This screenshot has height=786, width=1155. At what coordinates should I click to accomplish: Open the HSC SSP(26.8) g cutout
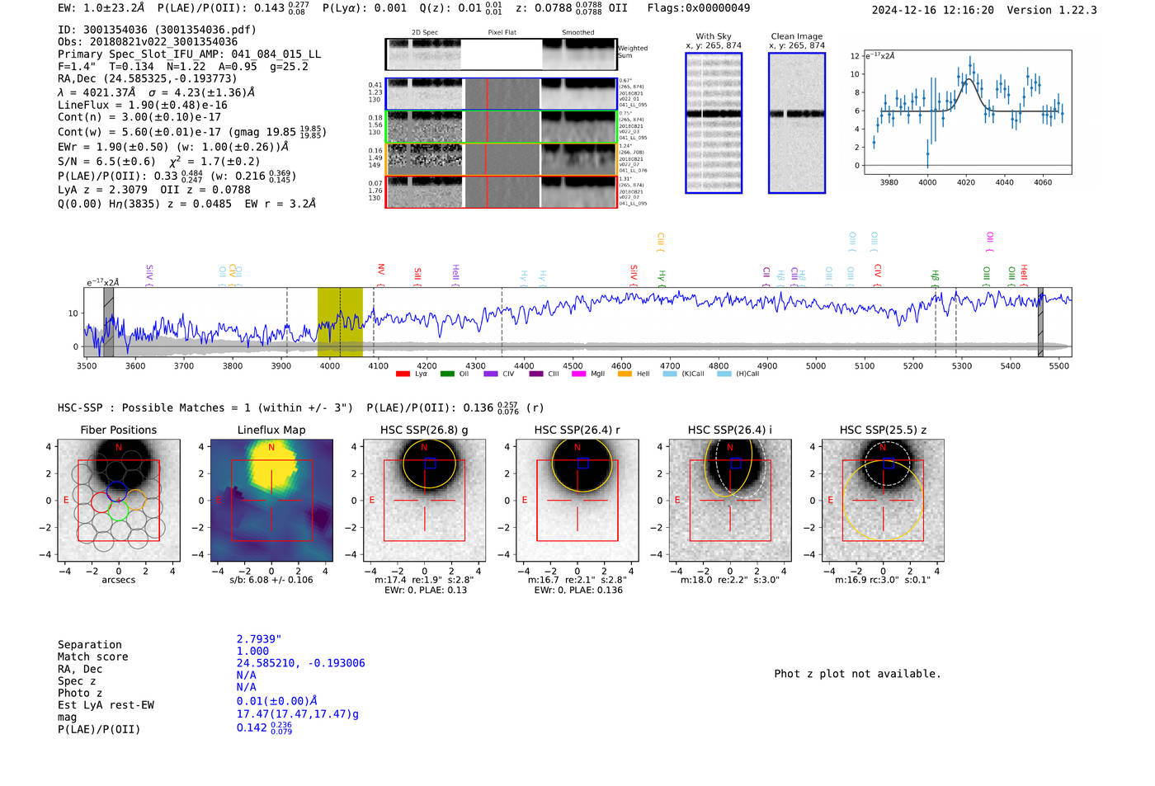tap(424, 500)
